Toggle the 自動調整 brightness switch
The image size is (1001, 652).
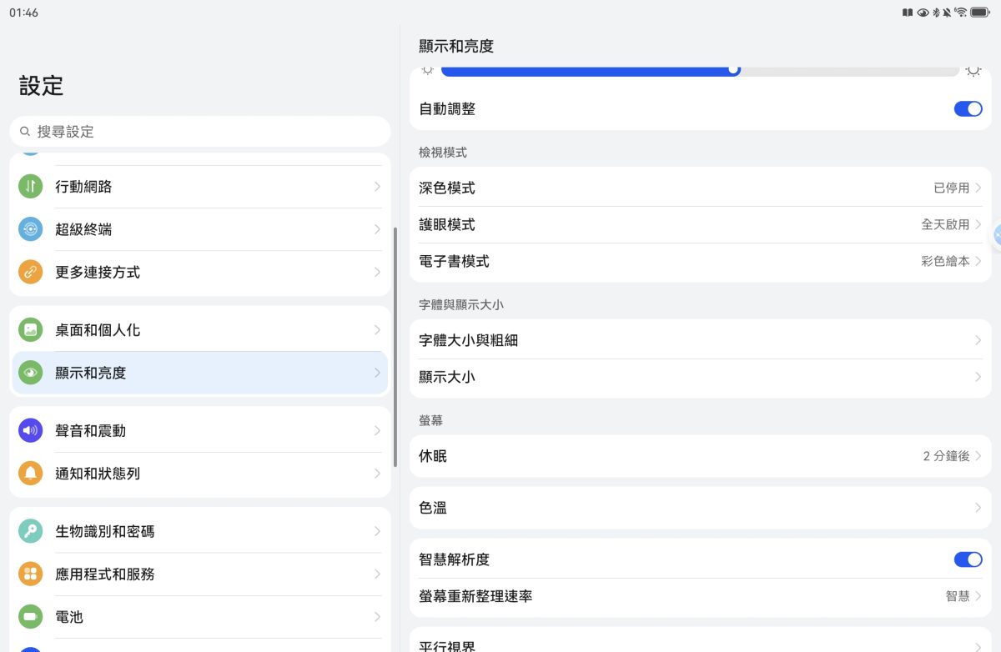968,109
